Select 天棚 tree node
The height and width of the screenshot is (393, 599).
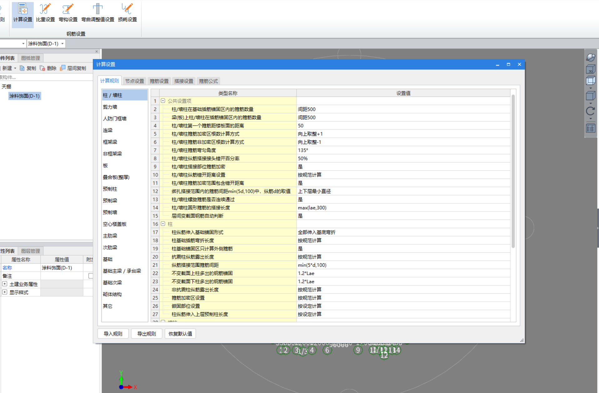tap(6, 87)
